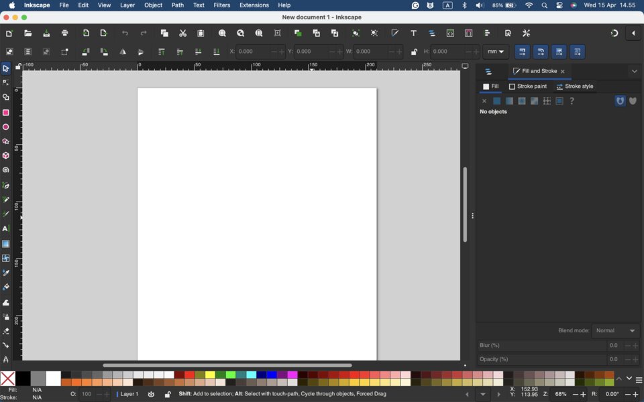Open Preferences wrench icon in toolbar
The height and width of the screenshot is (402, 644).
(x=526, y=33)
